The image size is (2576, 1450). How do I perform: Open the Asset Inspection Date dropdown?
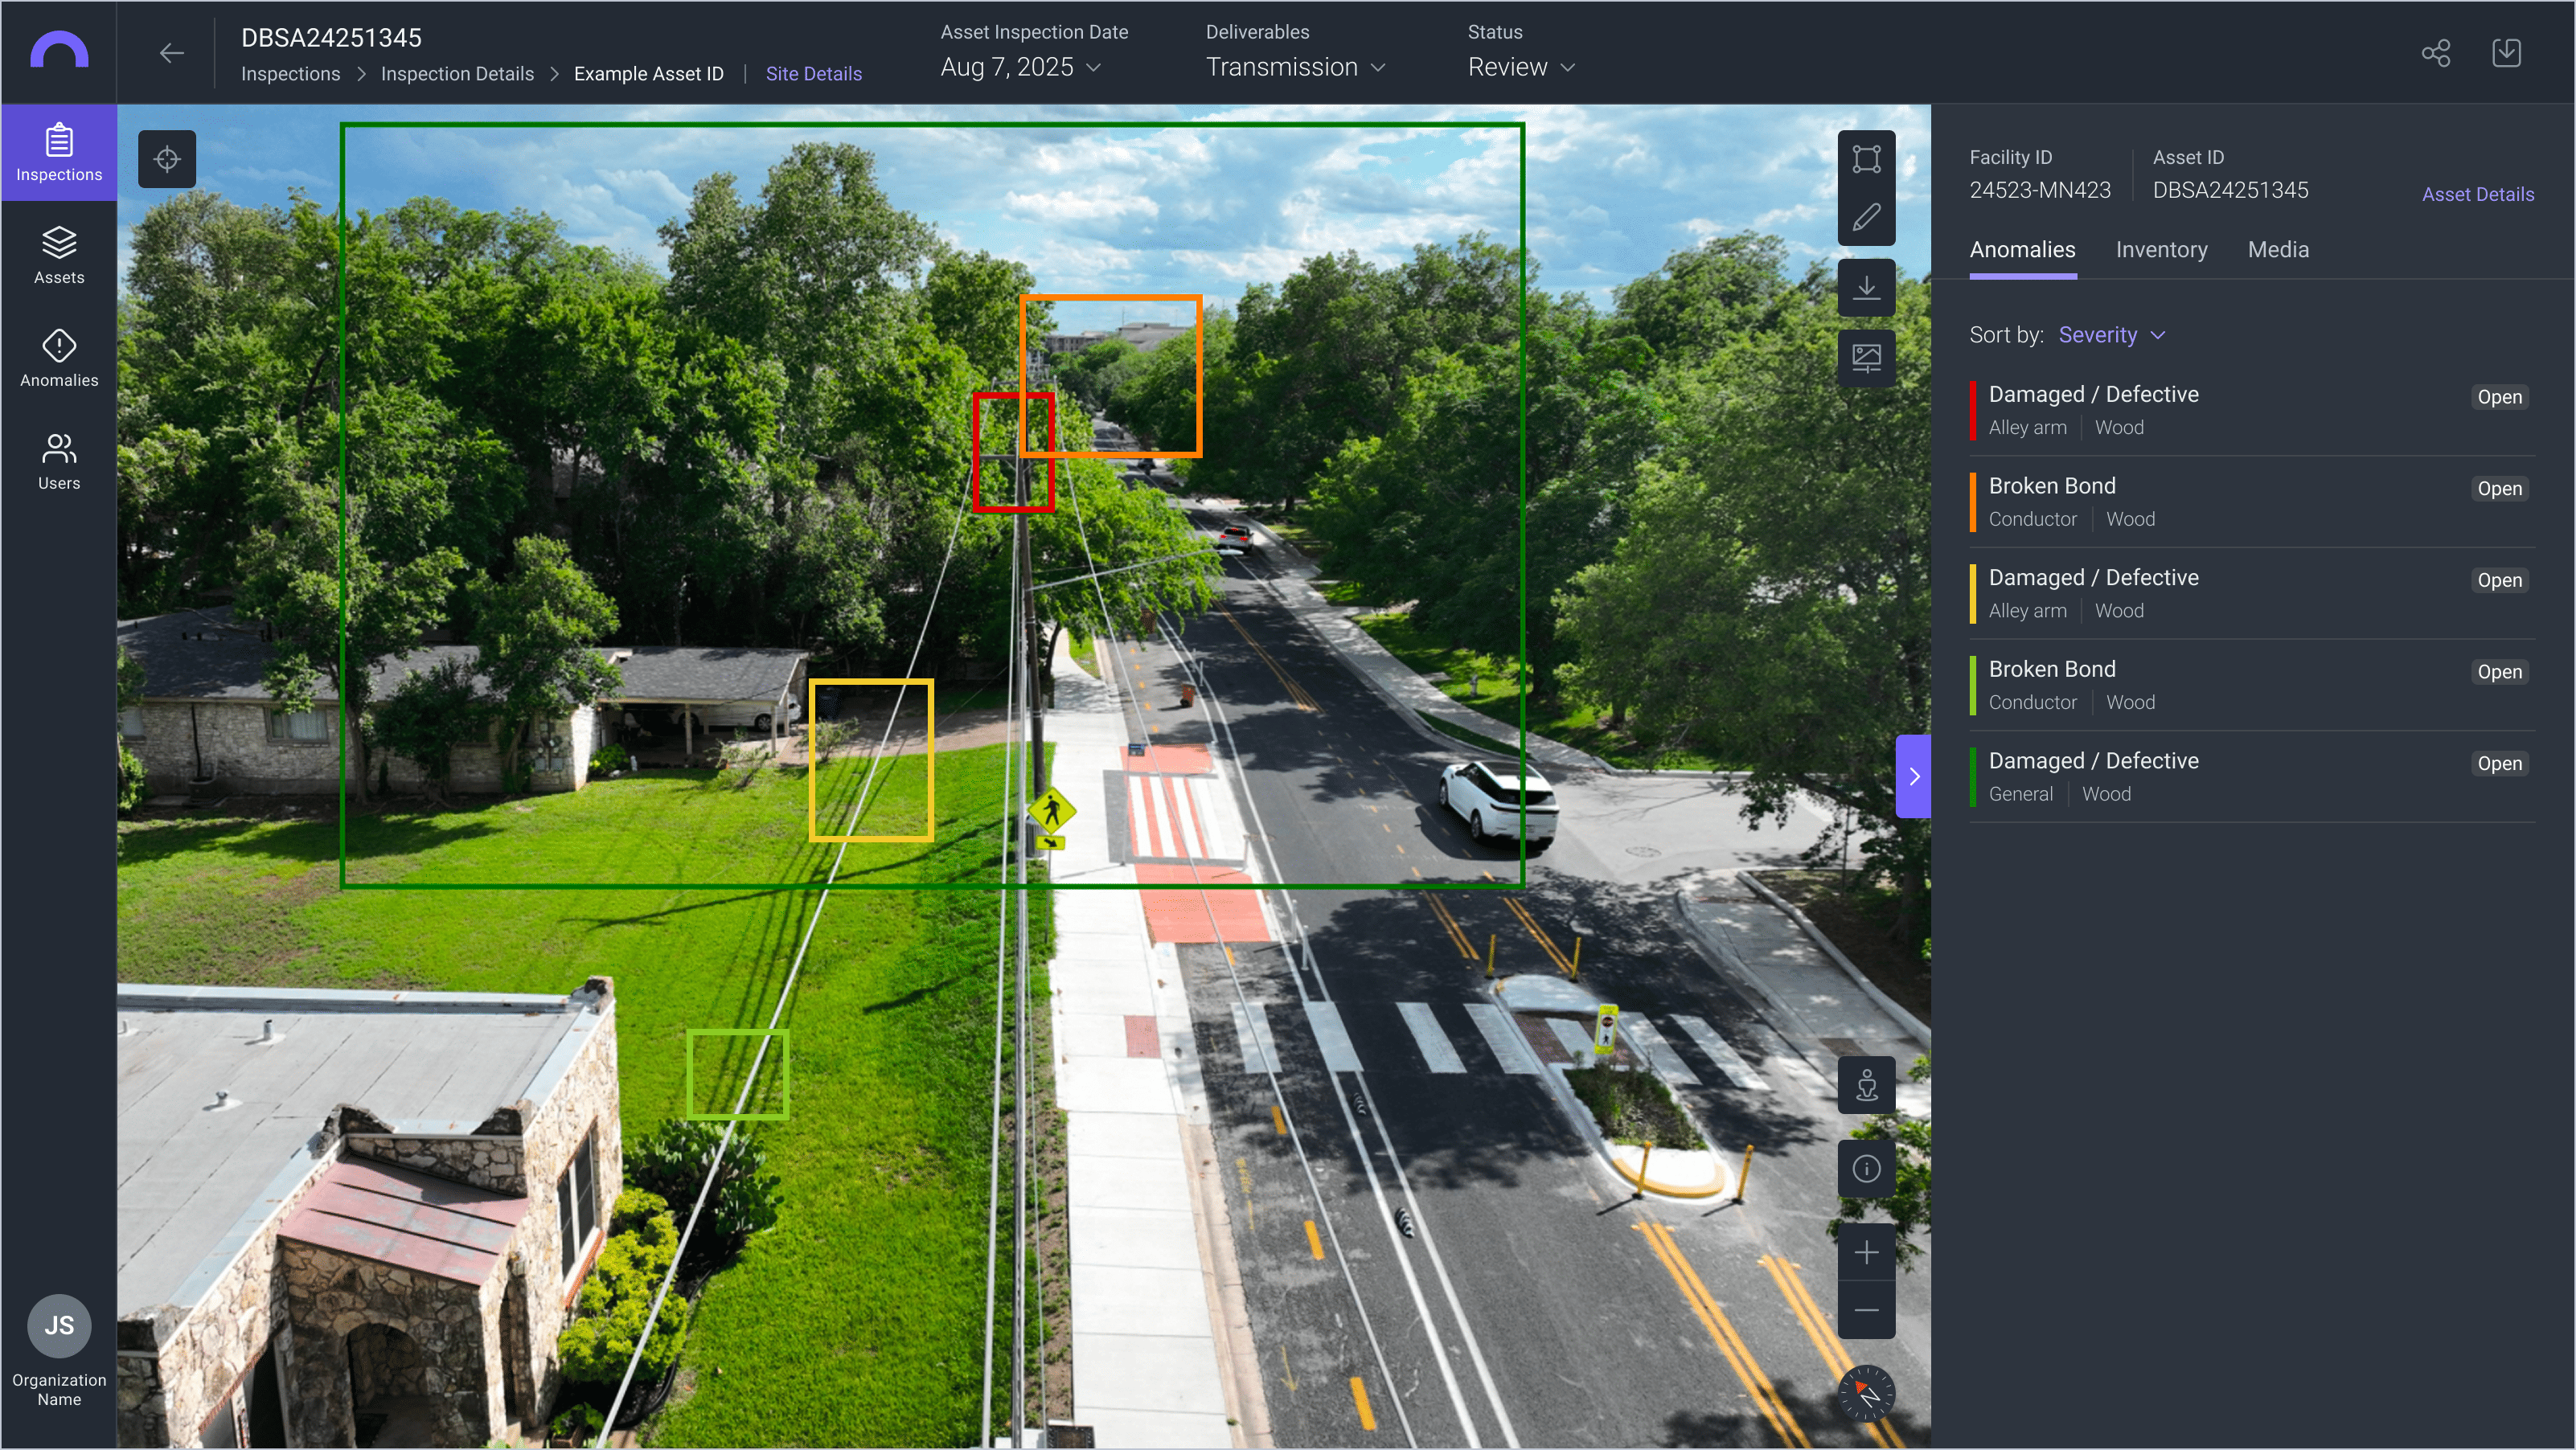1020,67
